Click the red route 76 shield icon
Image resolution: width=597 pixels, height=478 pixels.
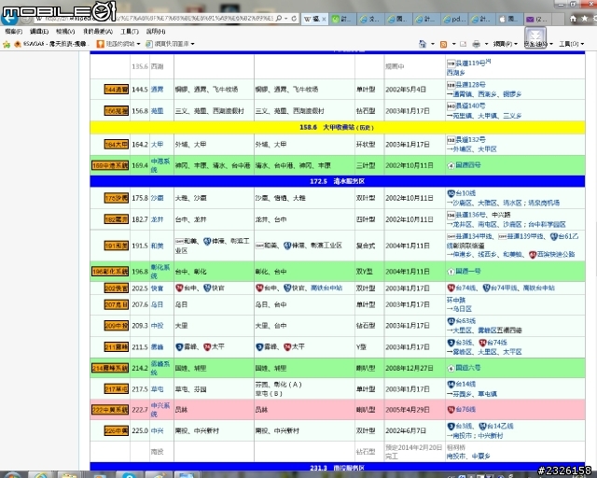click(451, 410)
